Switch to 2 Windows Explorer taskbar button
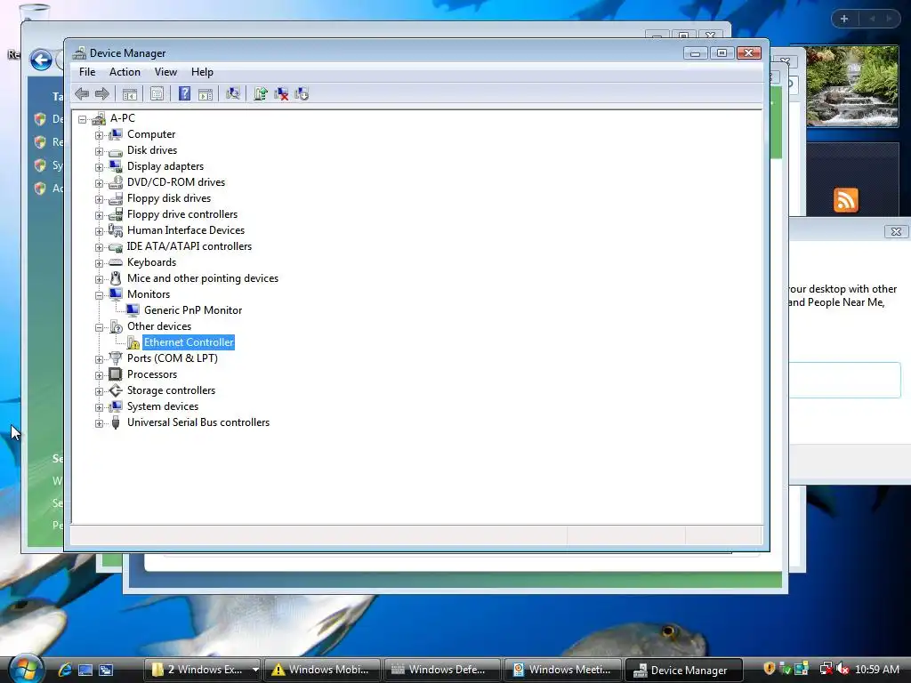 click(203, 670)
